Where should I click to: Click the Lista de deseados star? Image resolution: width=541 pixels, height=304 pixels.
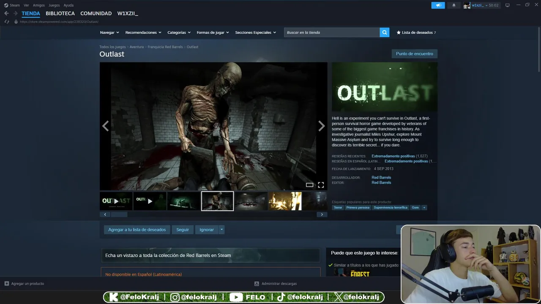[x=399, y=33]
